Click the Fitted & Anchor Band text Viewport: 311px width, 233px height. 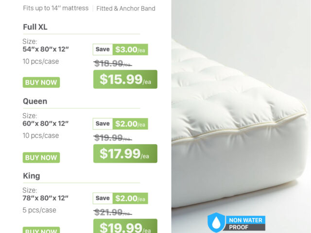pos(126,9)
